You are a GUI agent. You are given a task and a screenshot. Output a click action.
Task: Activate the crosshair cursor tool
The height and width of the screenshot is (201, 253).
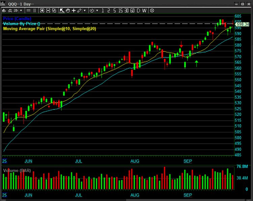[x=74, y=10]
